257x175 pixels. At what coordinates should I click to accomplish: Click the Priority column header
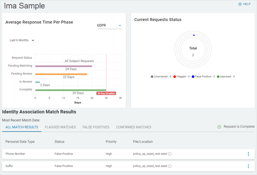click(x=111, y=142)
